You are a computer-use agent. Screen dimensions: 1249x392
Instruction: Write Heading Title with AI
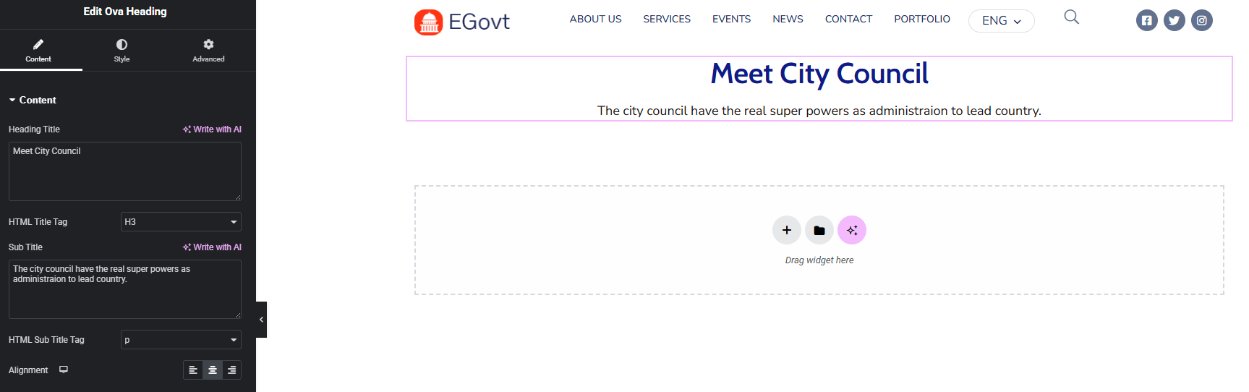[212, 129]
